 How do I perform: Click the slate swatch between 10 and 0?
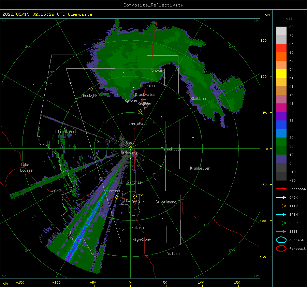point(281,159)
